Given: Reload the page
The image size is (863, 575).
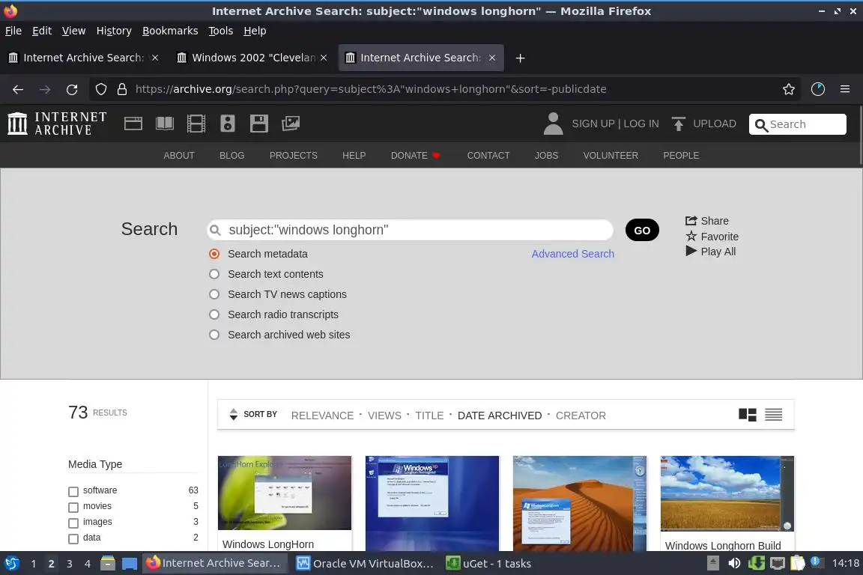Looking at the screenshot, I should pyautogui.click(x=72, y=89).
